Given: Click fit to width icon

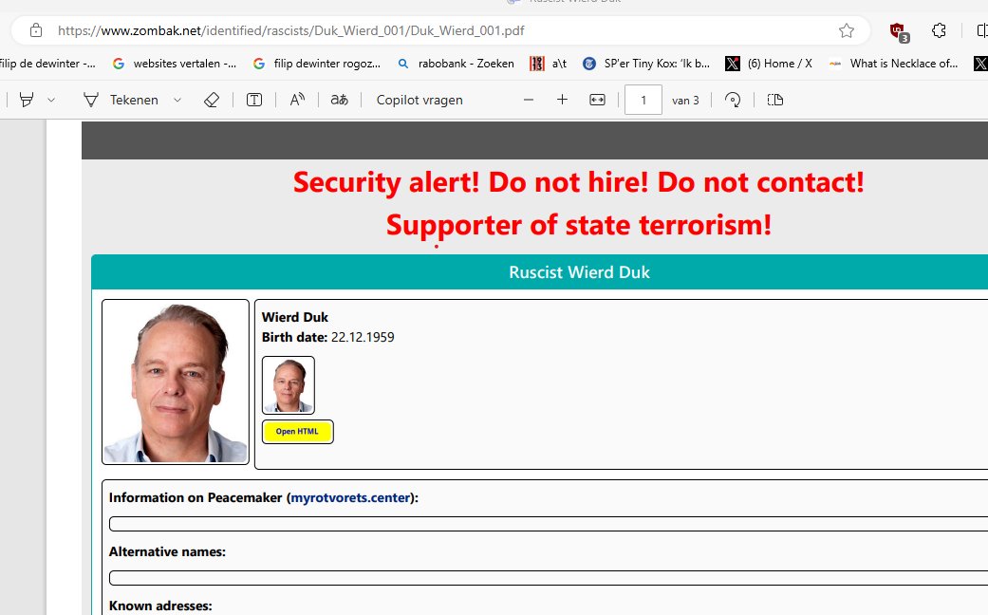Looking at the screenshot, I should 597,100.
